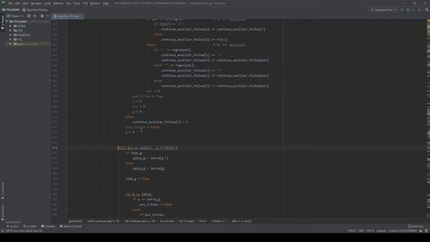430x242 pixels.
Task: Open Search Everywhere magnifier icon
Action: click(x=427, y=9)
